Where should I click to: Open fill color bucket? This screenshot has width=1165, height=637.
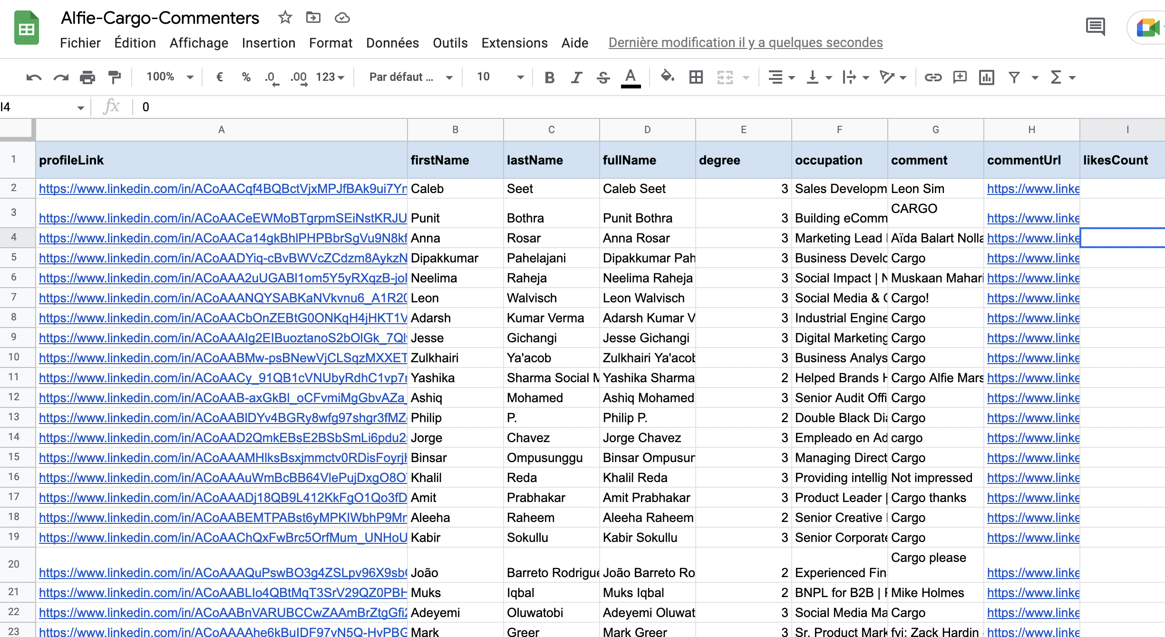click(x=667, y=77)
